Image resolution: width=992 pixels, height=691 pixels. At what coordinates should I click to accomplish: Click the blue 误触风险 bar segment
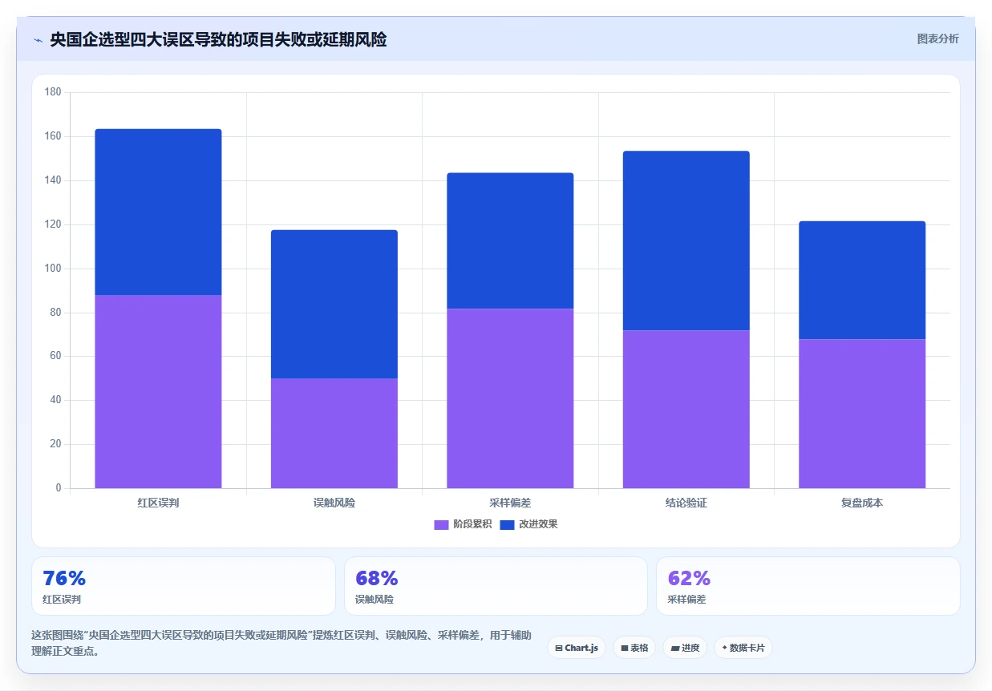pos(334,304)
